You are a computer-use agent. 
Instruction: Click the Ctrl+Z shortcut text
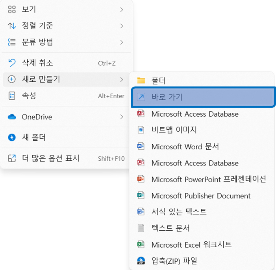coord(107,63)
